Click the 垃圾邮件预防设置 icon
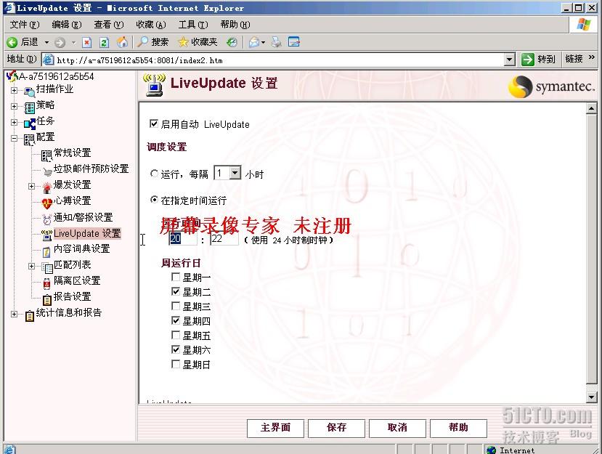 pyautogui.click(x=47, y=171)
